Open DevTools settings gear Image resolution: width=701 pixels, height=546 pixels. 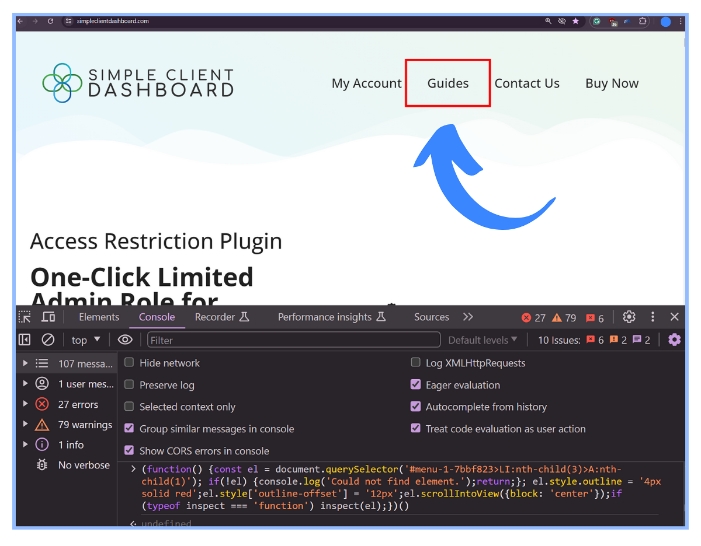click(x=629, y=317)
